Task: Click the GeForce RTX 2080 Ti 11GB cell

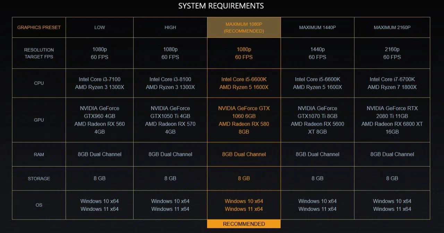Action: [392, 120]
